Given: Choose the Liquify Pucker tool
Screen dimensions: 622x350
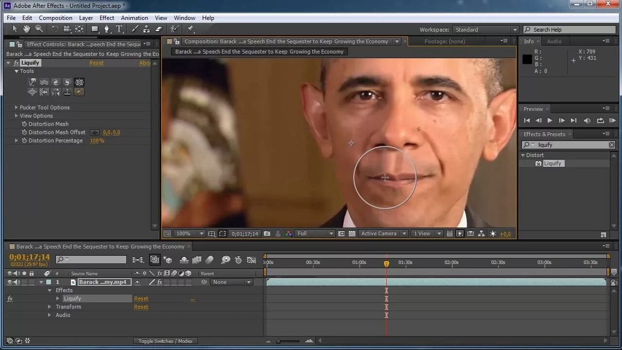Looking at the screenshot, I should 79,82.
